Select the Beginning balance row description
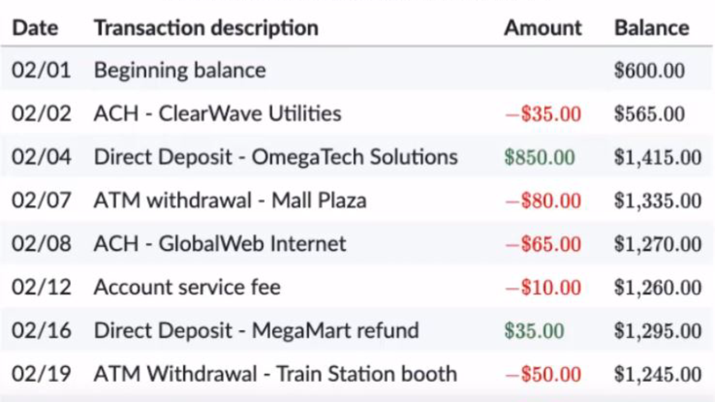 click(x=179, y=70)
